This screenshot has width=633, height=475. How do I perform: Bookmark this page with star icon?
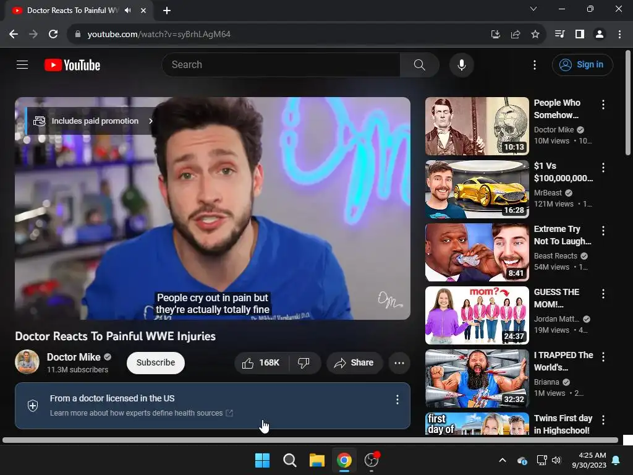click(535, 35)
